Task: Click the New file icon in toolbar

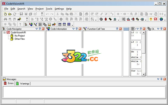Action: tap(5, 14)
